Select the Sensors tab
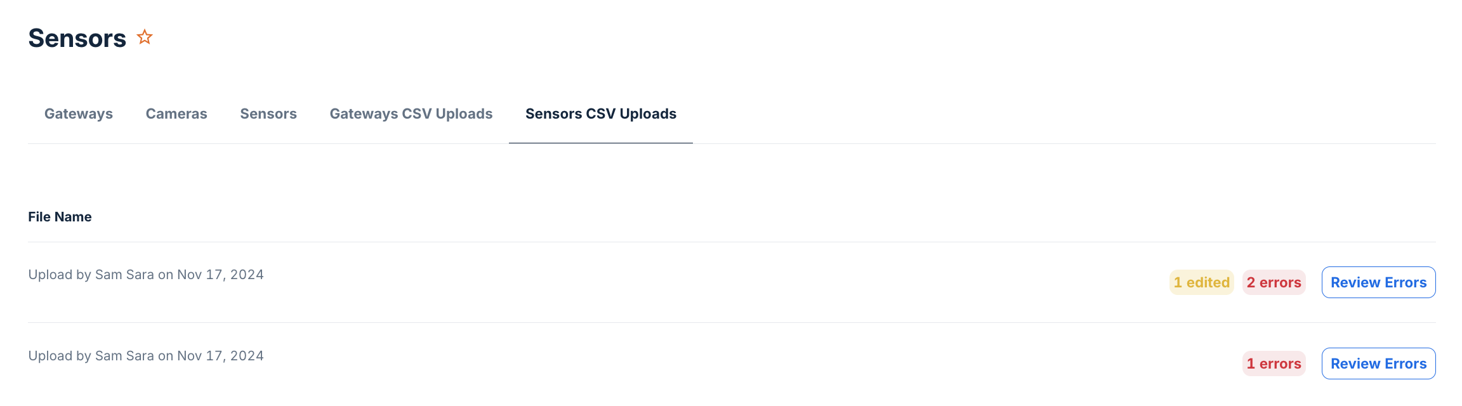This screenshot has height=406, width=1462. click(x=268, y=114)
